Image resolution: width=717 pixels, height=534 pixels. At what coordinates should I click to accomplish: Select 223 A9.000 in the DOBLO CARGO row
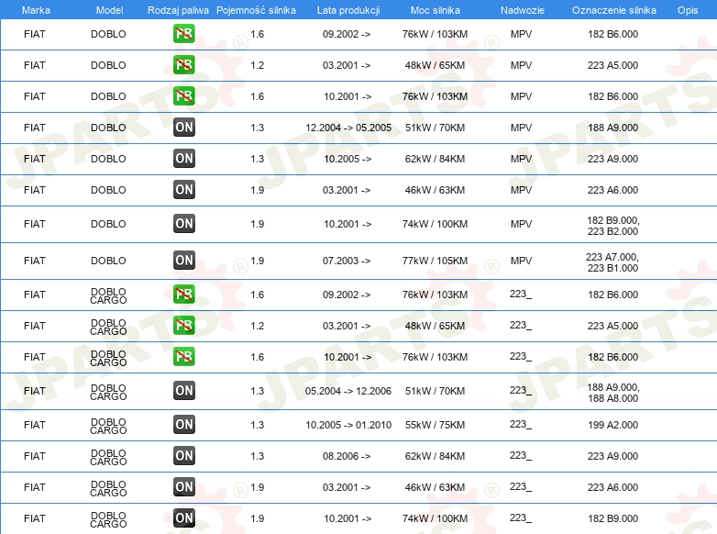612,456
